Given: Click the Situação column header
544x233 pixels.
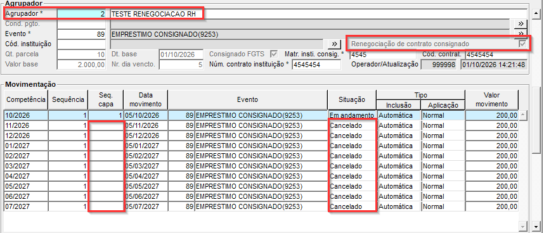Looking at the screenshot, I should click(352, 99).
